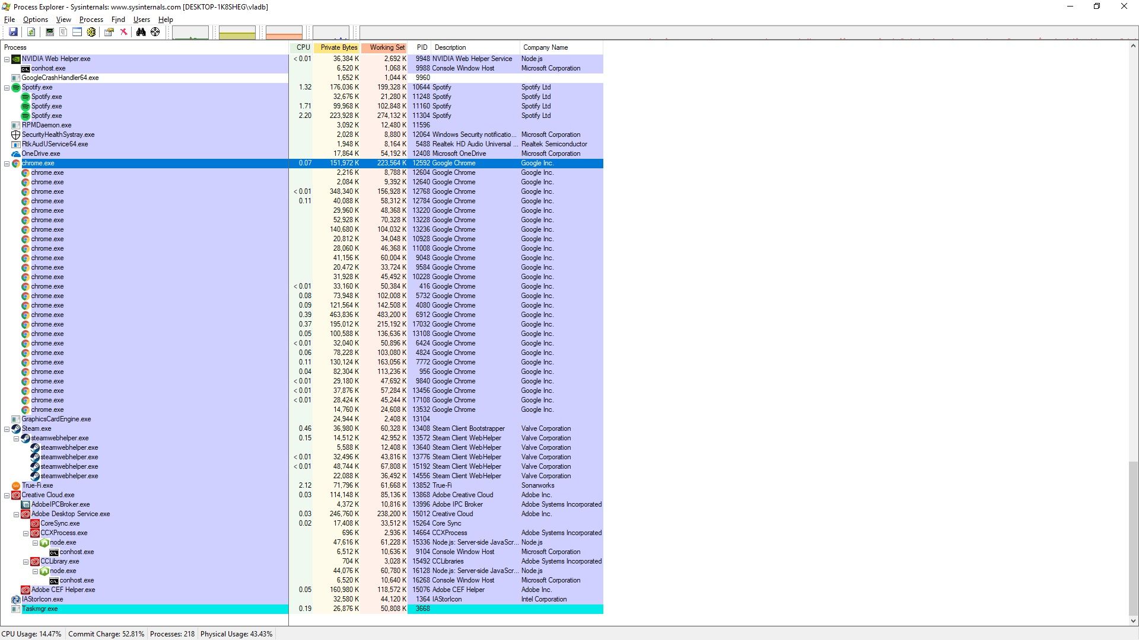Click the Save toolbar icon

pyautogui.click(x=13, y=32)
